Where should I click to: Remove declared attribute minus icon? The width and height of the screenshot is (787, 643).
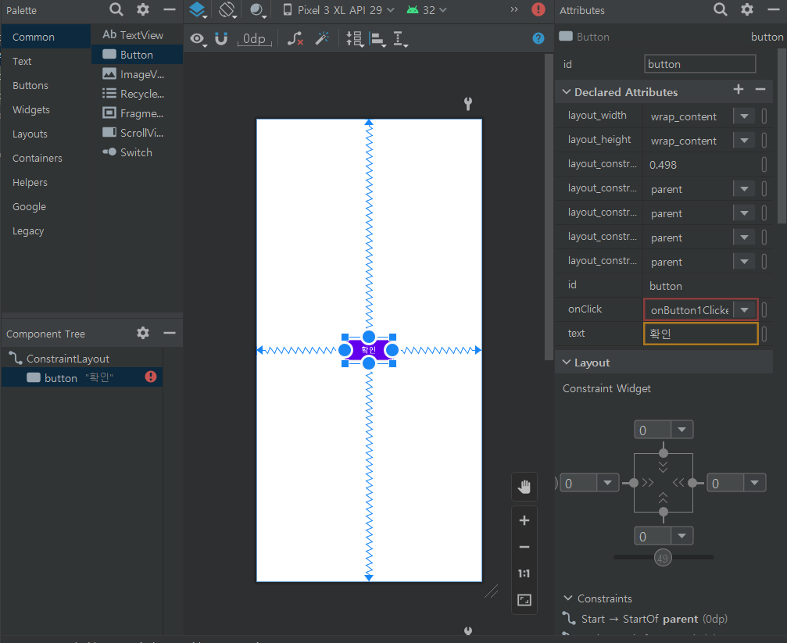760,89
